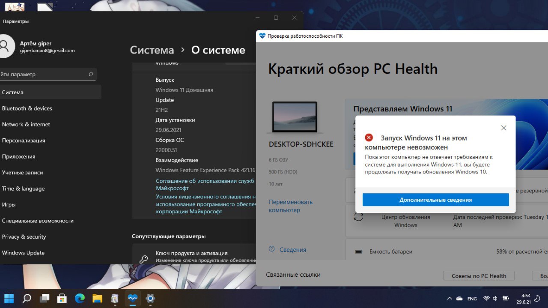Click Советы по PC Health button
This screenshot has width=548, height=308.
(x=479, y=276)
